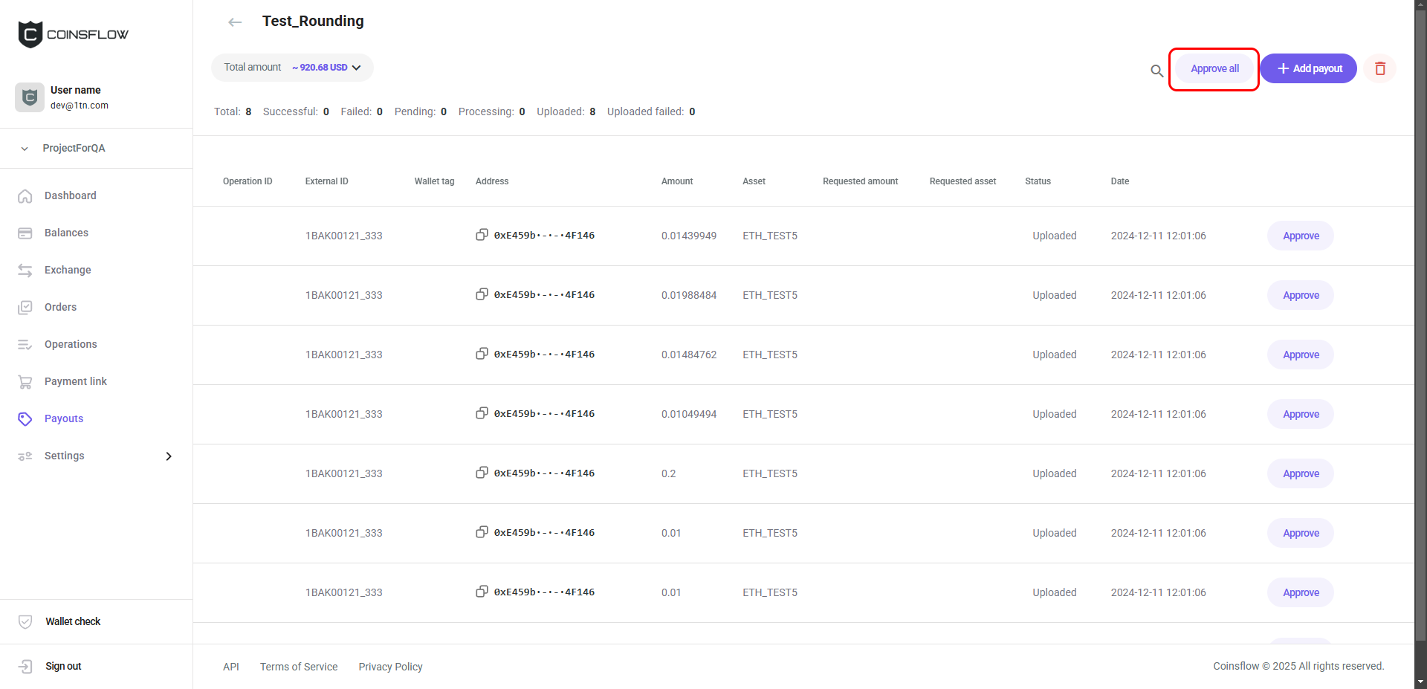This screenshot has width=1427, height=689.
Task: Expand the Total amount dropdown
Action: click(x=357, y=68)
